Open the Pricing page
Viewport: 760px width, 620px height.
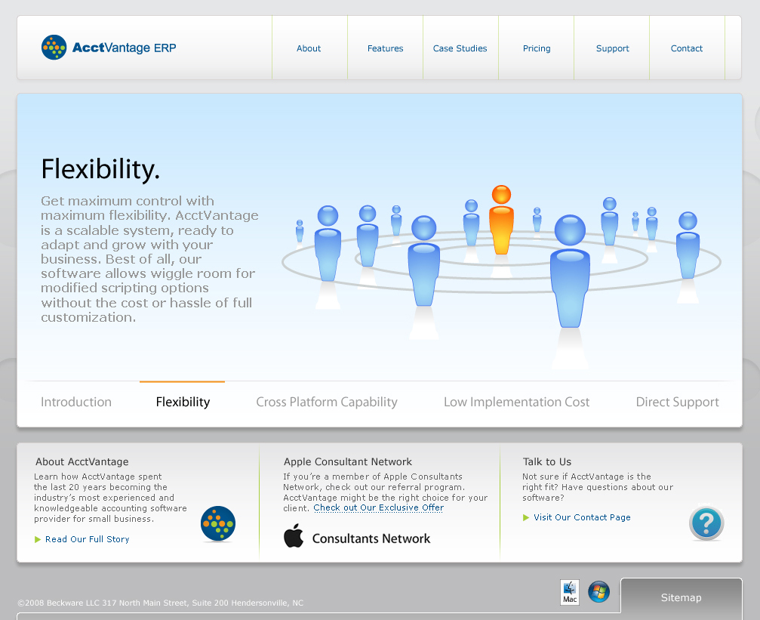pyautogui.click(x=537, y=48)
